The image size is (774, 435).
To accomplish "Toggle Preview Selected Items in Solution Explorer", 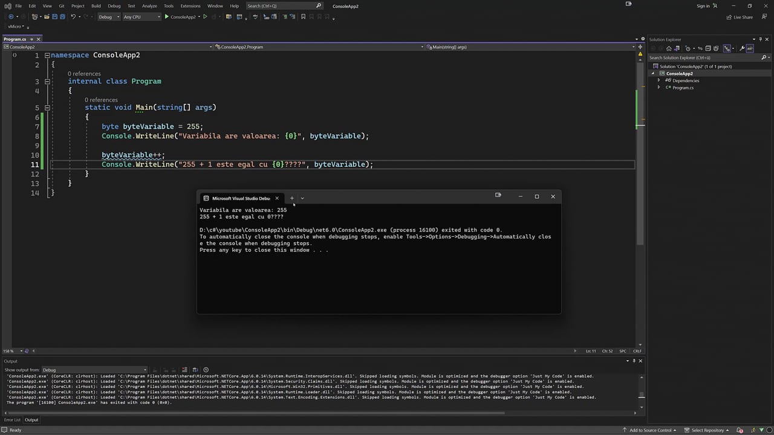I will 750,48.
